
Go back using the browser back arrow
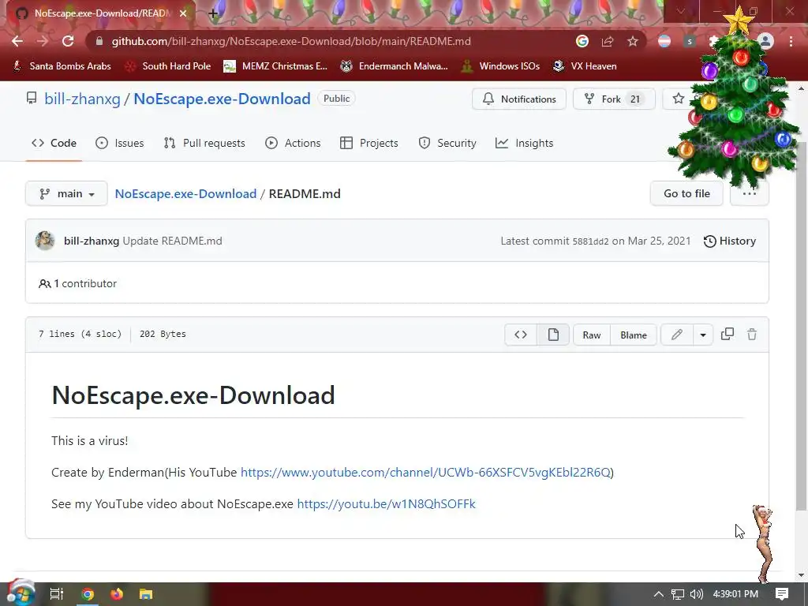(x=17, y=41)
